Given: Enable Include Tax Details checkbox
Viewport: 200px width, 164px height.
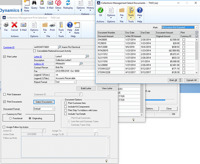Looking at the screenshot, I should (66, 114).
